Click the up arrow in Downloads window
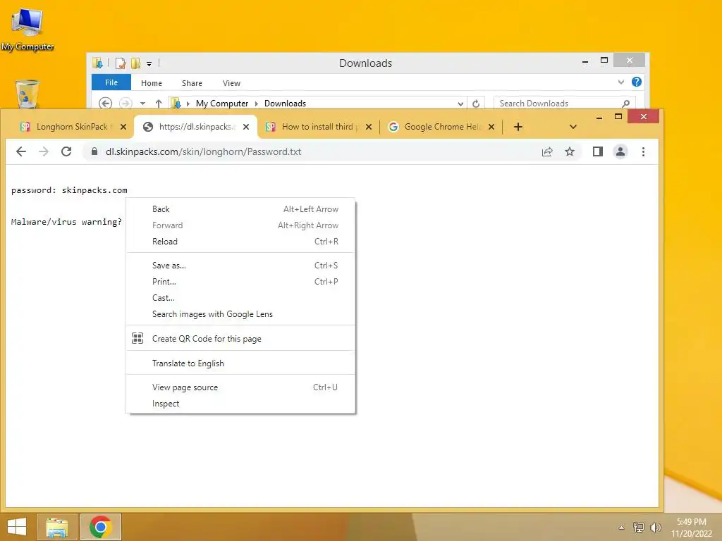The image size is (722, 541). pos(159,104)
